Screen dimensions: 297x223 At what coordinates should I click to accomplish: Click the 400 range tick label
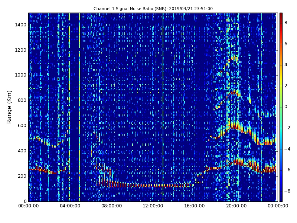22,151
